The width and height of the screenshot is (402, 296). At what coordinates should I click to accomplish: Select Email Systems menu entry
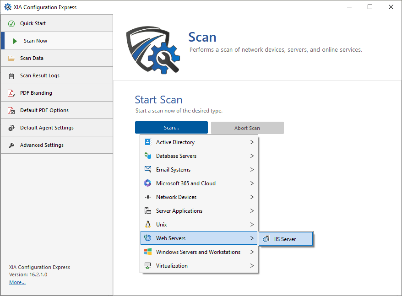[199, 169]
